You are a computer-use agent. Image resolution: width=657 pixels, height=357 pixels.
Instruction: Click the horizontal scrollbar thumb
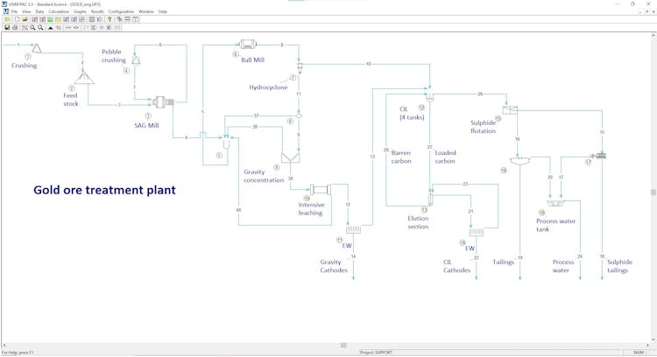(343, 346)
